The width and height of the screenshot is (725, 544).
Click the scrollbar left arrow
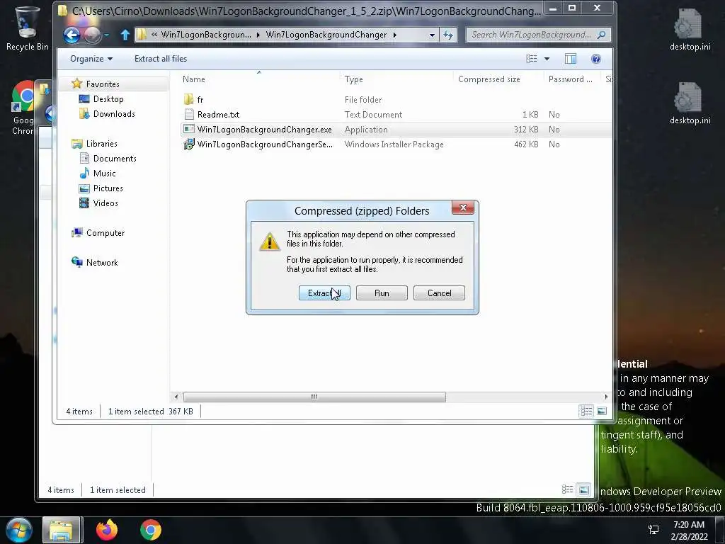pos(176,397)
